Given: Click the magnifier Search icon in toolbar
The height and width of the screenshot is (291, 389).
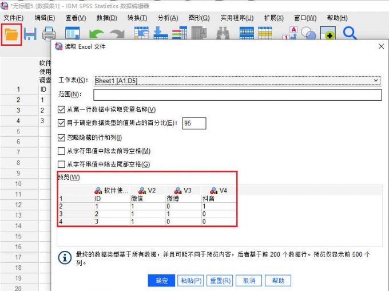Looking at the screenshot, I should pos(350,33).
